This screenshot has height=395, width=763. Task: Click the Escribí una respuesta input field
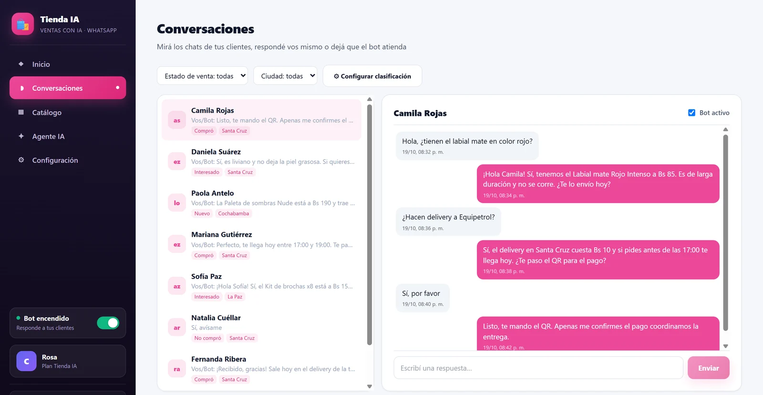tap(538, 368)
